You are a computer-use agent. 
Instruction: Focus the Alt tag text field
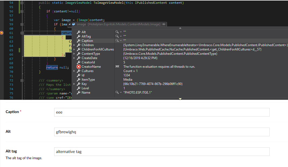coord(162,152)
